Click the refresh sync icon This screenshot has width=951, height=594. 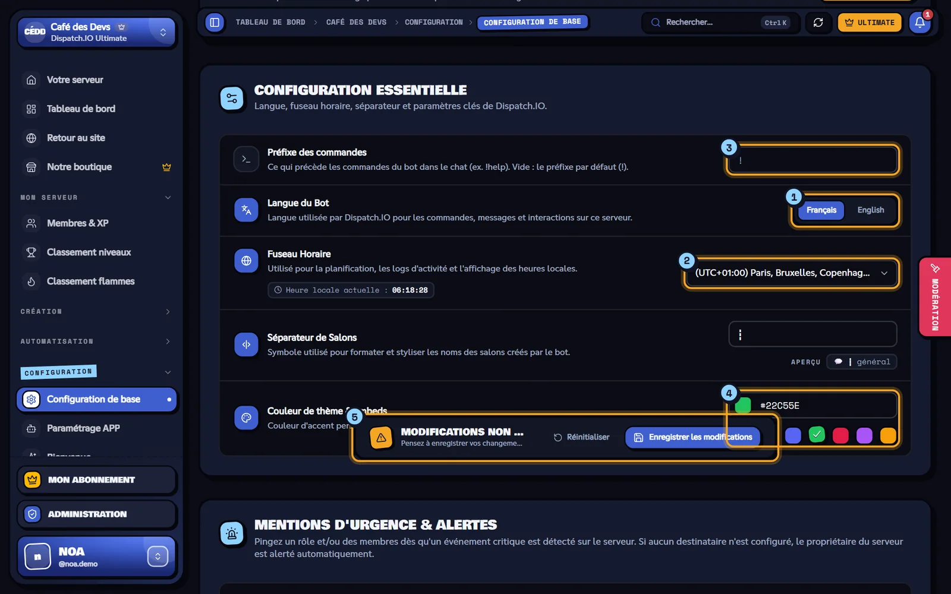pyautogui.click(x=818, y=23)
